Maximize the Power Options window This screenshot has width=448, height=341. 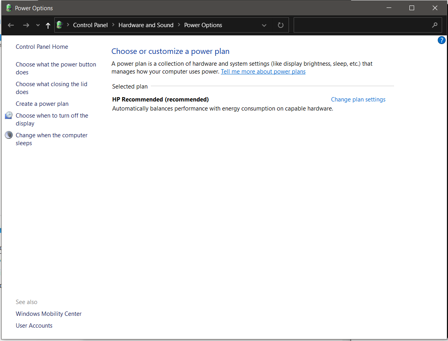(x=412, y=8)
